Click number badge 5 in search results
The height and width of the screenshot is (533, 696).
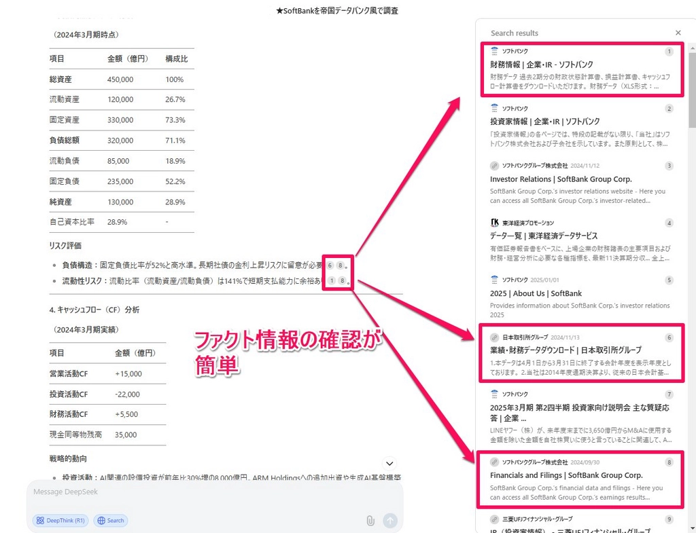669,280
